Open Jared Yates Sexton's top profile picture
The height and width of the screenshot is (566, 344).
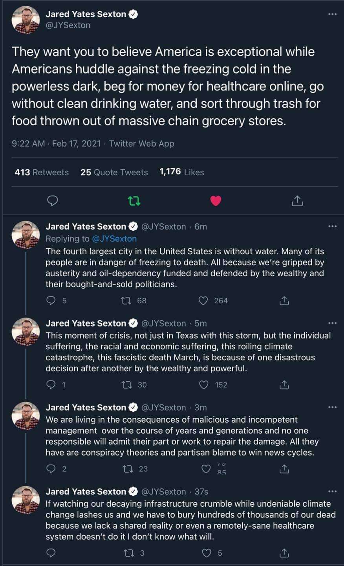(x=26, y=20)
